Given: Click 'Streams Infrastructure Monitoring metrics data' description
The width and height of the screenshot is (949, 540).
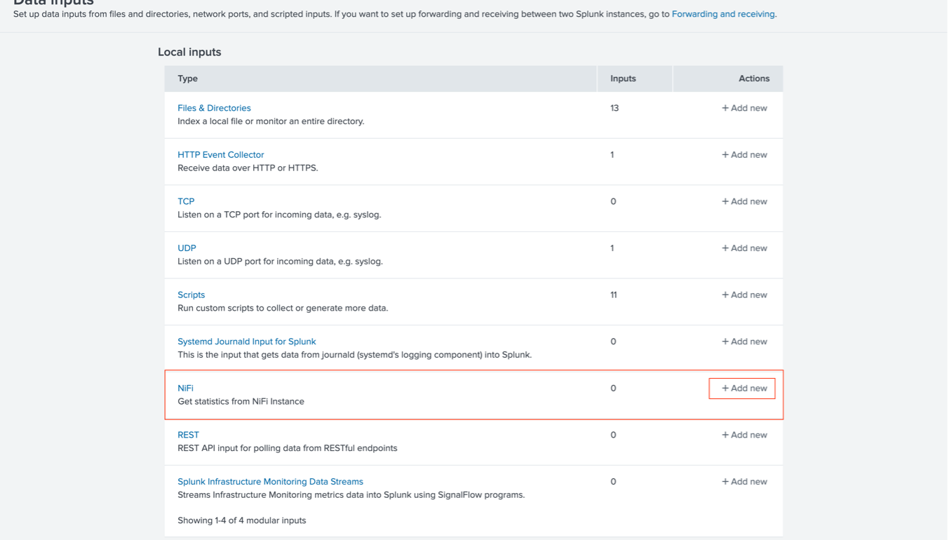Looking at the screenshot, I should [x=351, y=495].
